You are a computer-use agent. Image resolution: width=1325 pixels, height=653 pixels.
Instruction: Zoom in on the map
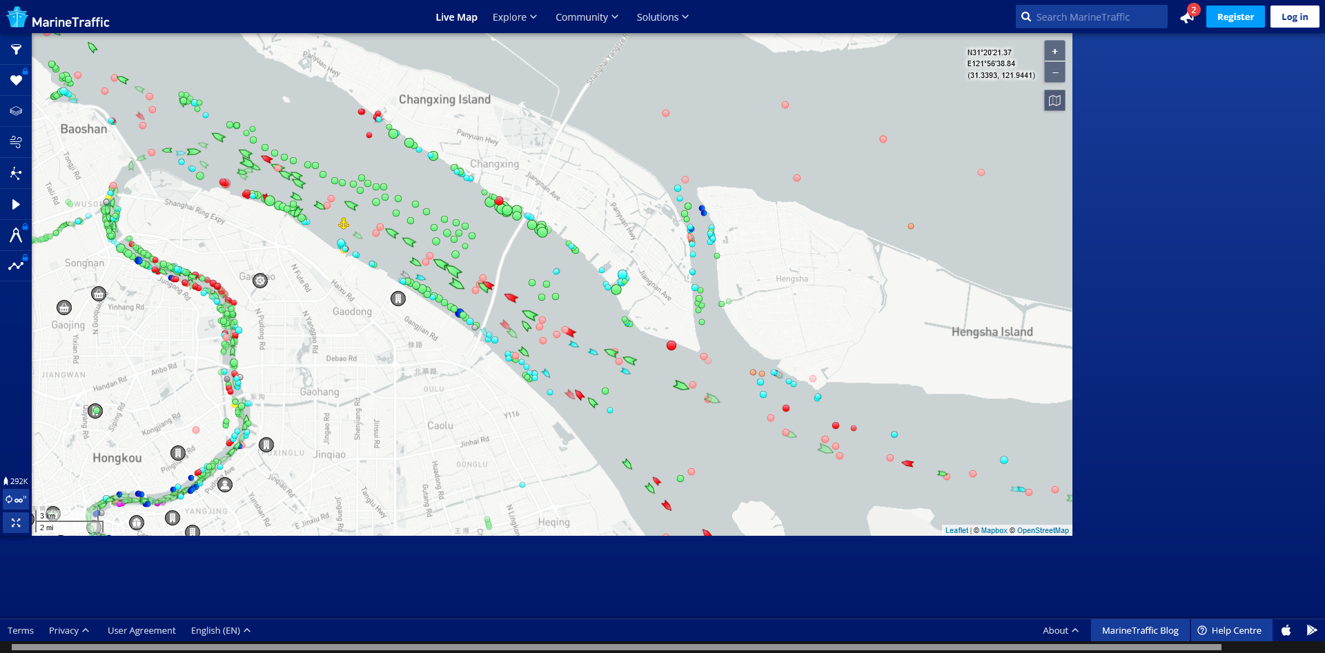(x=1054, y=51)
